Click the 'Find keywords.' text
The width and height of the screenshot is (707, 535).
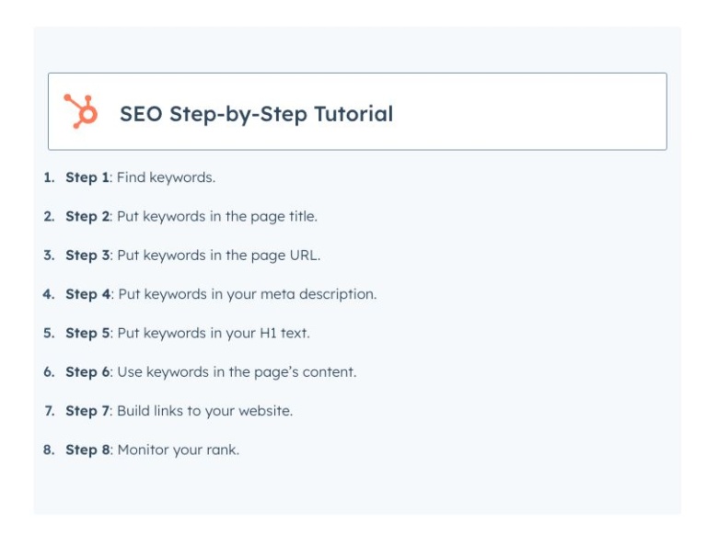coord(166,177)
